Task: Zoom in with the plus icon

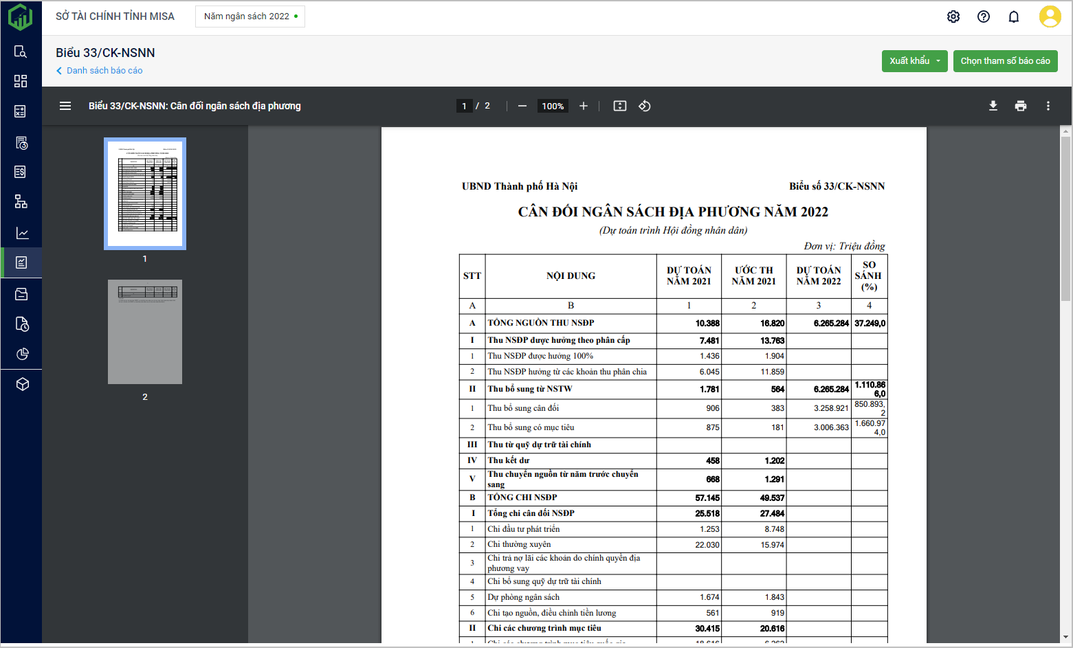Action: pyautogui.click(x=583, y=106)
